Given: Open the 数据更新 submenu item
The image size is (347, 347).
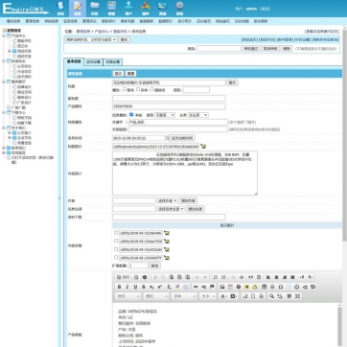Looking at the screenshot, I should pyautogui.click(x=147, y=21).
